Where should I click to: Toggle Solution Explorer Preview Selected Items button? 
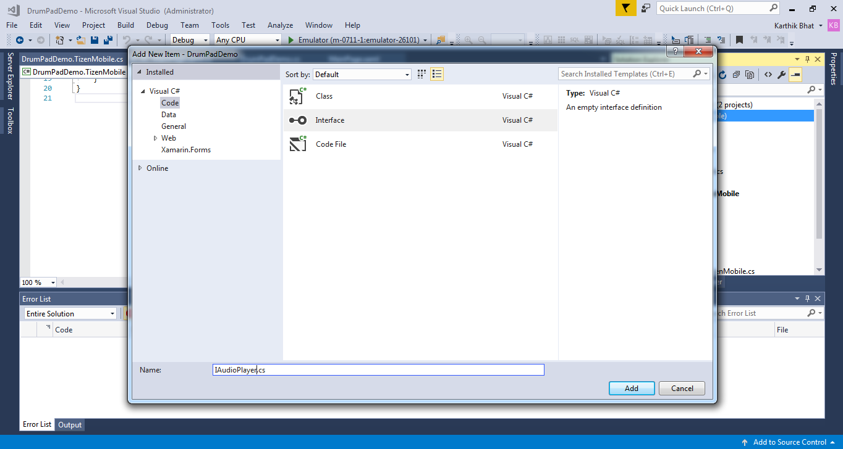795,75
